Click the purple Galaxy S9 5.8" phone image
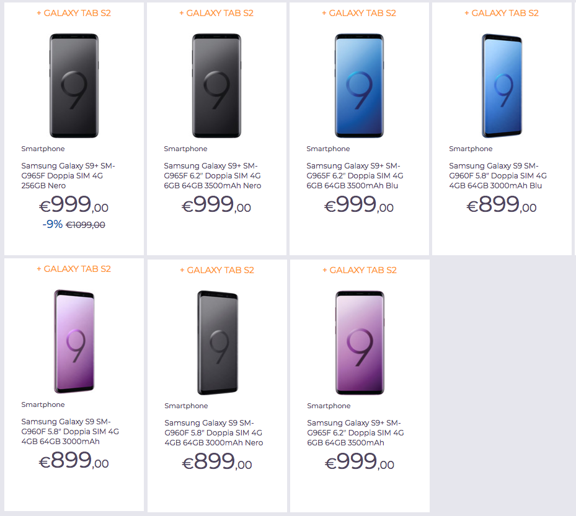The width and height of the screenshot is (576, 516). tap(74, 341)
